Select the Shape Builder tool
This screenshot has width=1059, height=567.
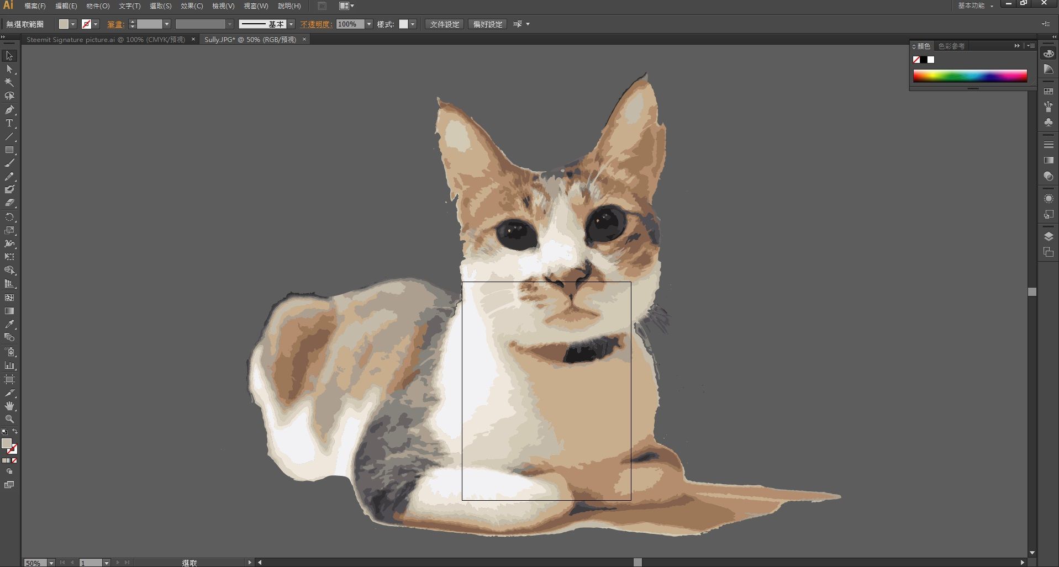9,271
